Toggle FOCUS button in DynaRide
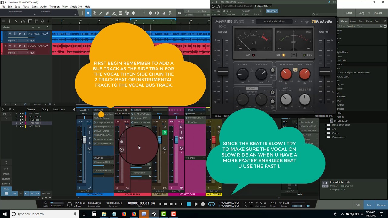The height and width of the screenshot is (218, 388). tap(273, 92)
